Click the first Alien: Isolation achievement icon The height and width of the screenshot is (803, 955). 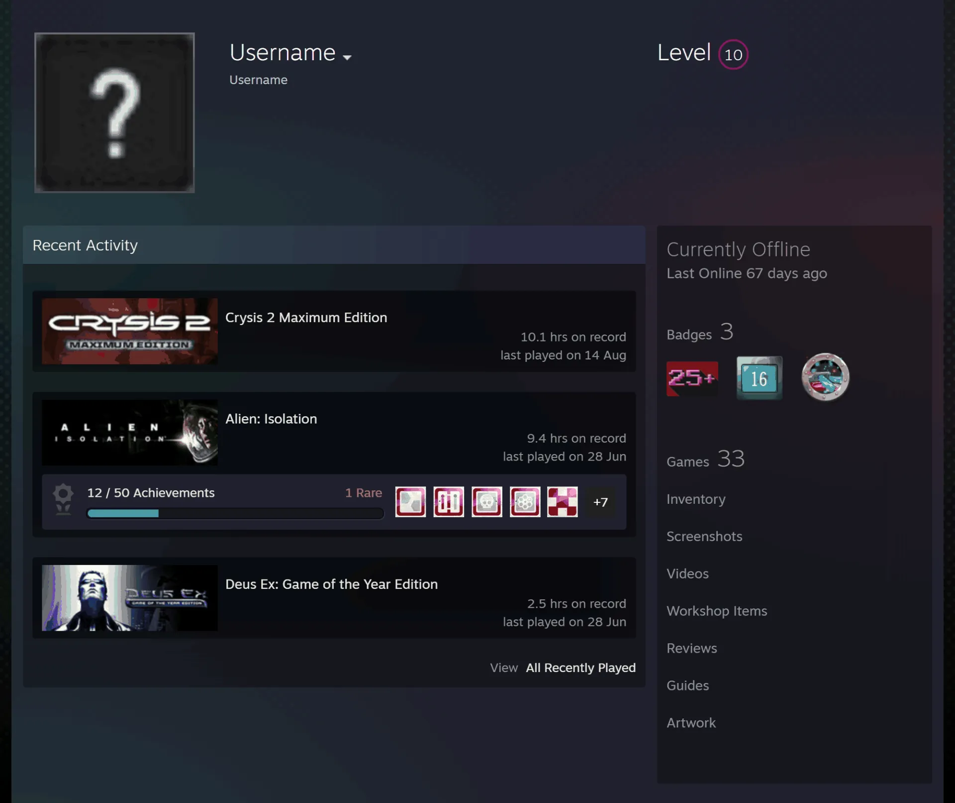coord(410,502)
